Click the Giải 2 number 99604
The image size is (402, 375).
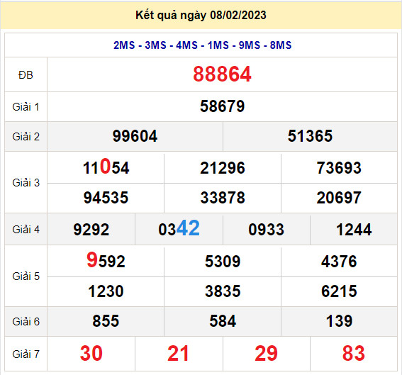coord(135,136)
